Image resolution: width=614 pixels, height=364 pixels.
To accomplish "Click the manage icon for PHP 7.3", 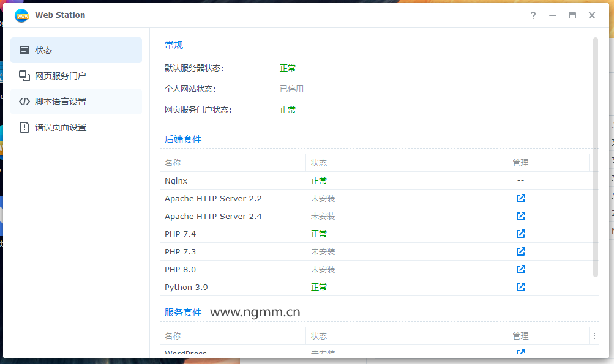I will (520, 251).
